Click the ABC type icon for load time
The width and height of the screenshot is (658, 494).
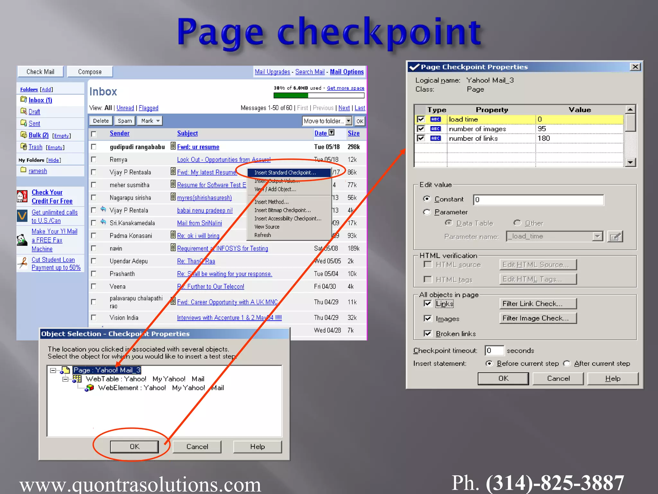(x=435, y=119)
